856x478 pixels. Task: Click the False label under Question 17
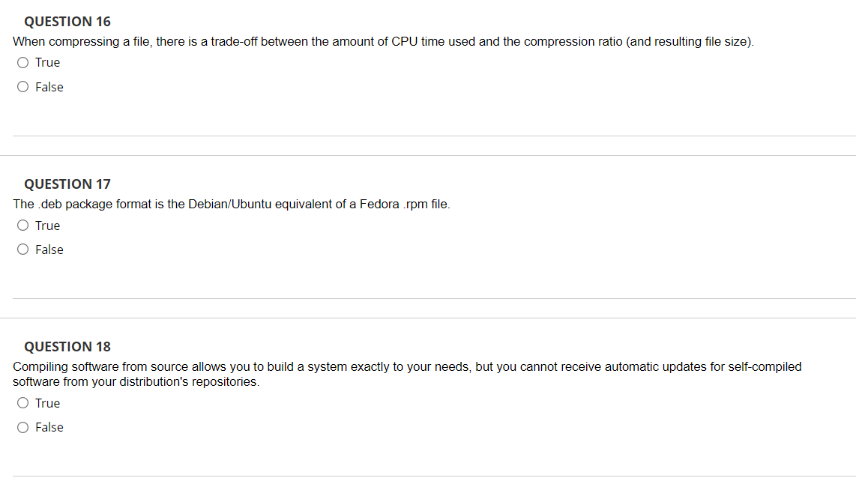pyautogui.click(x=49, y=249)
